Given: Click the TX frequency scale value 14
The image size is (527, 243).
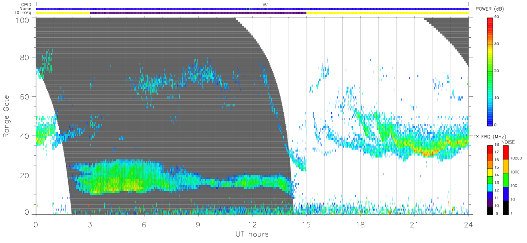Looking at the screenshot, I should coord(497,176).
